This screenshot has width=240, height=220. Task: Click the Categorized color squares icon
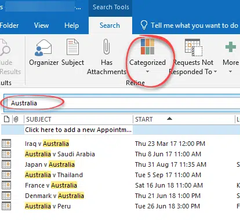147,46
